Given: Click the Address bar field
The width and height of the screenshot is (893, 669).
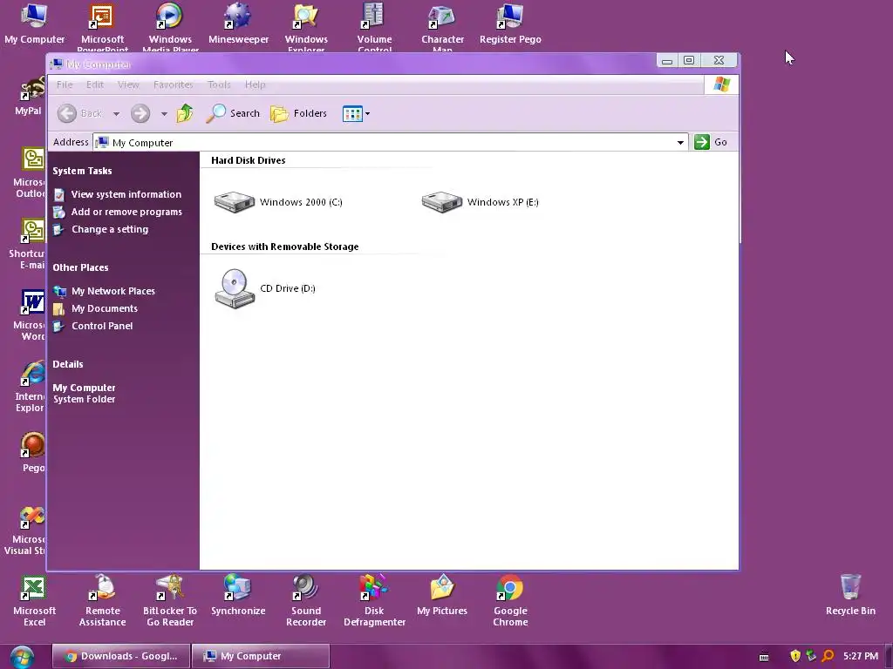Looking at the screenshot, I should point(391,142).
